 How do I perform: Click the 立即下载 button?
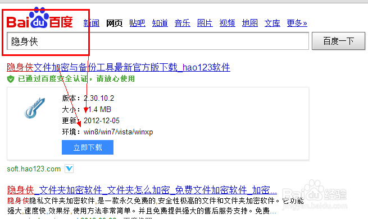click(x=88, y=147)
